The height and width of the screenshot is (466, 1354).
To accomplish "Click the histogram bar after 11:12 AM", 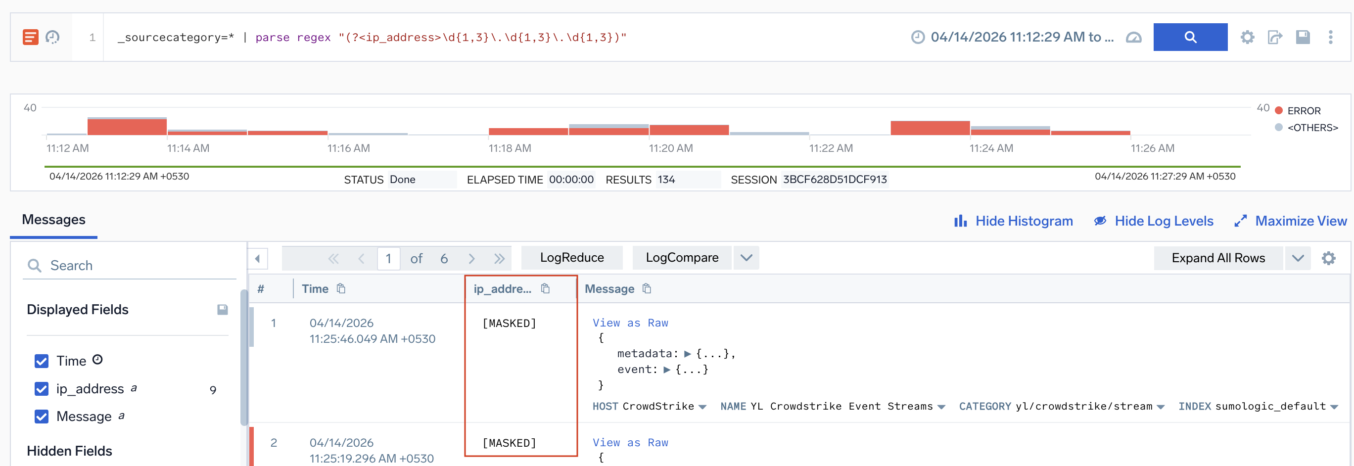I will (127, 126).
